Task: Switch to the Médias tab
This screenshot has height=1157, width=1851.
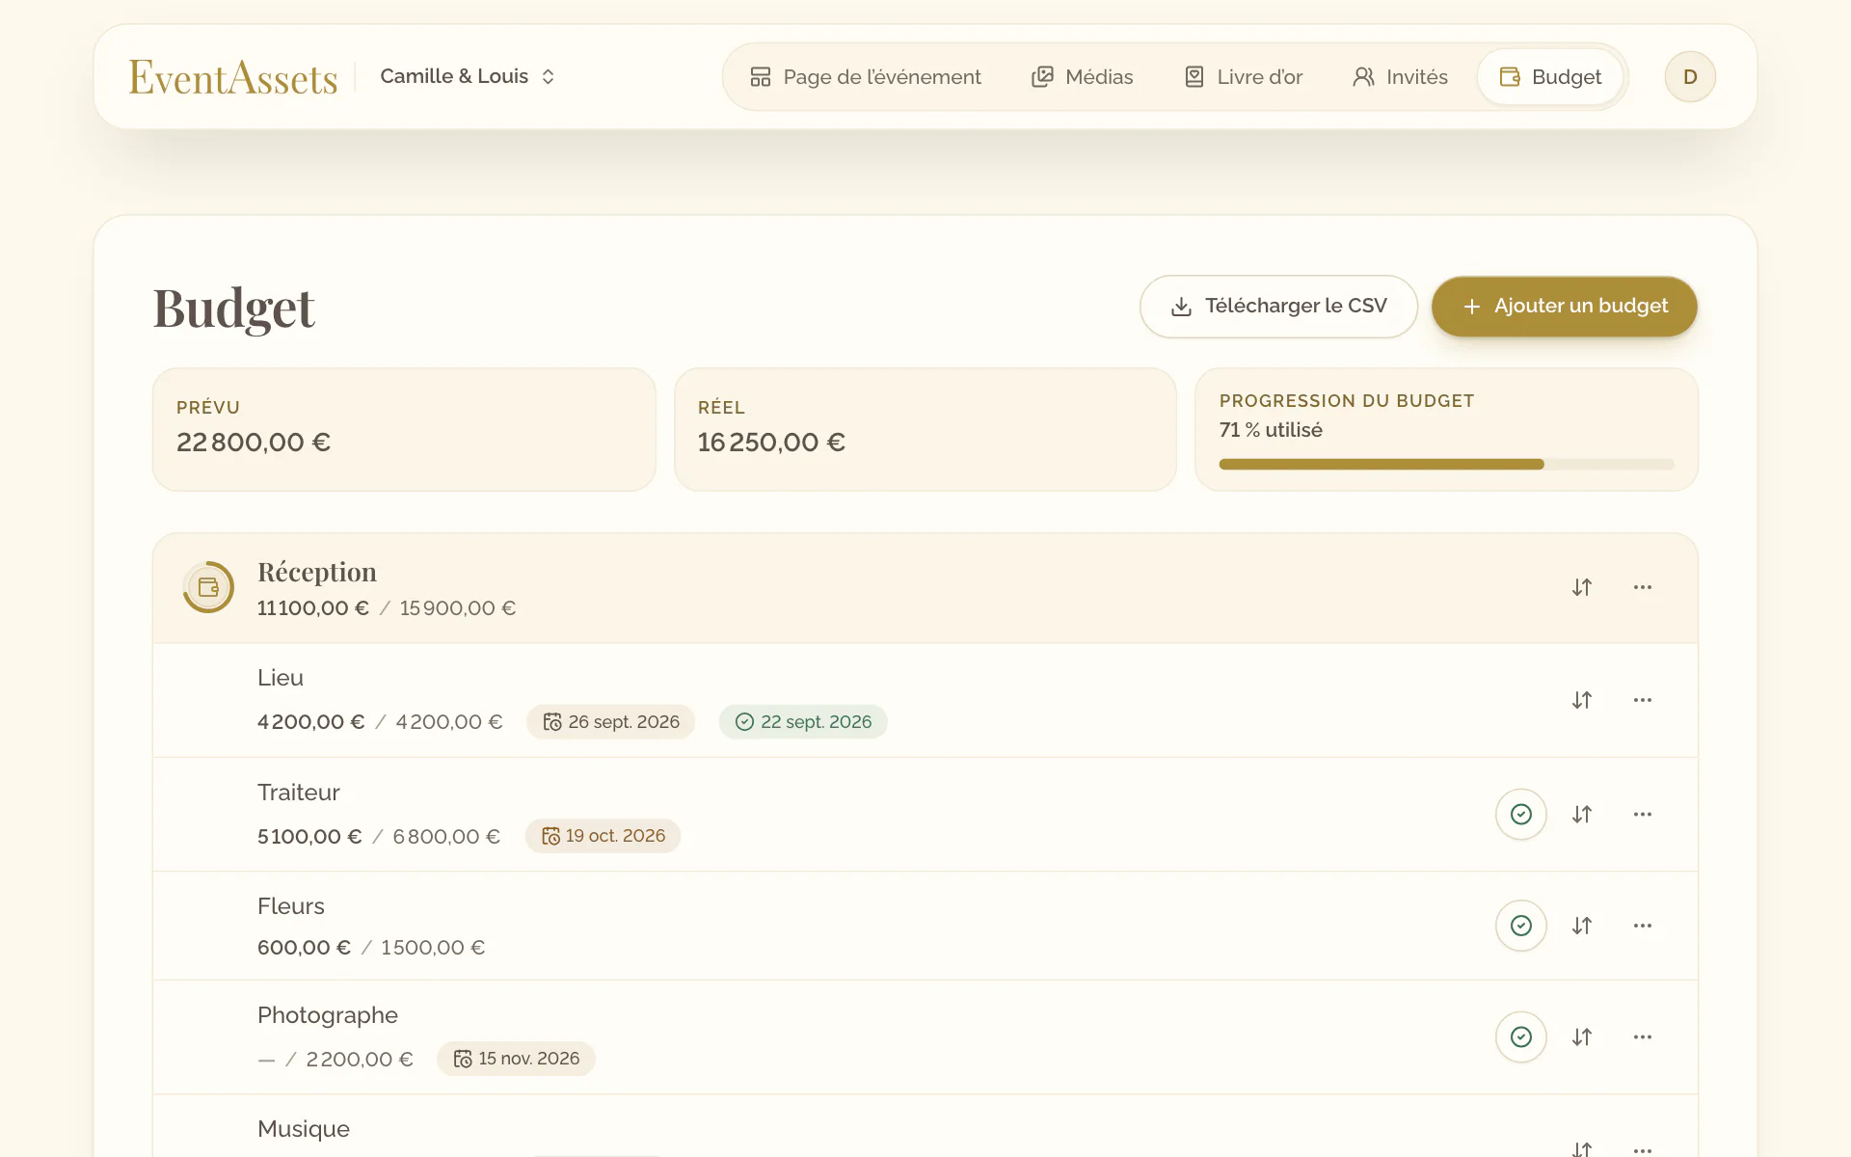Action: point(1083,77)
